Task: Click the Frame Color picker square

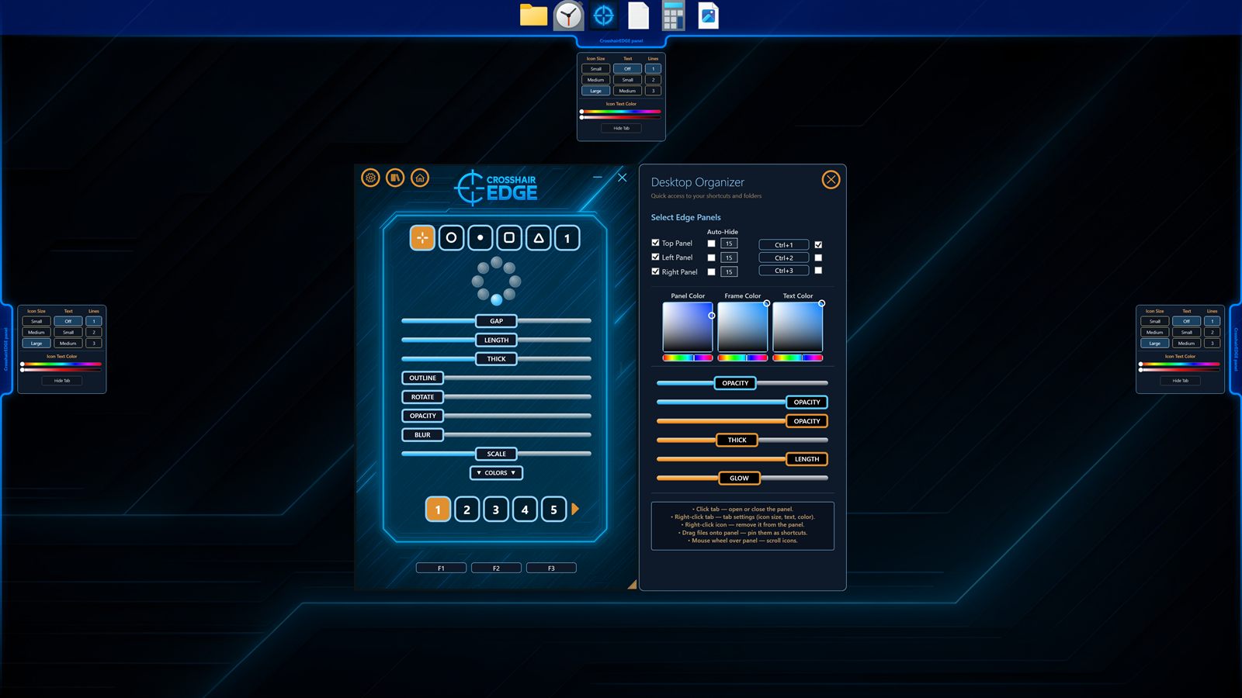Action: tap(743, 327)
